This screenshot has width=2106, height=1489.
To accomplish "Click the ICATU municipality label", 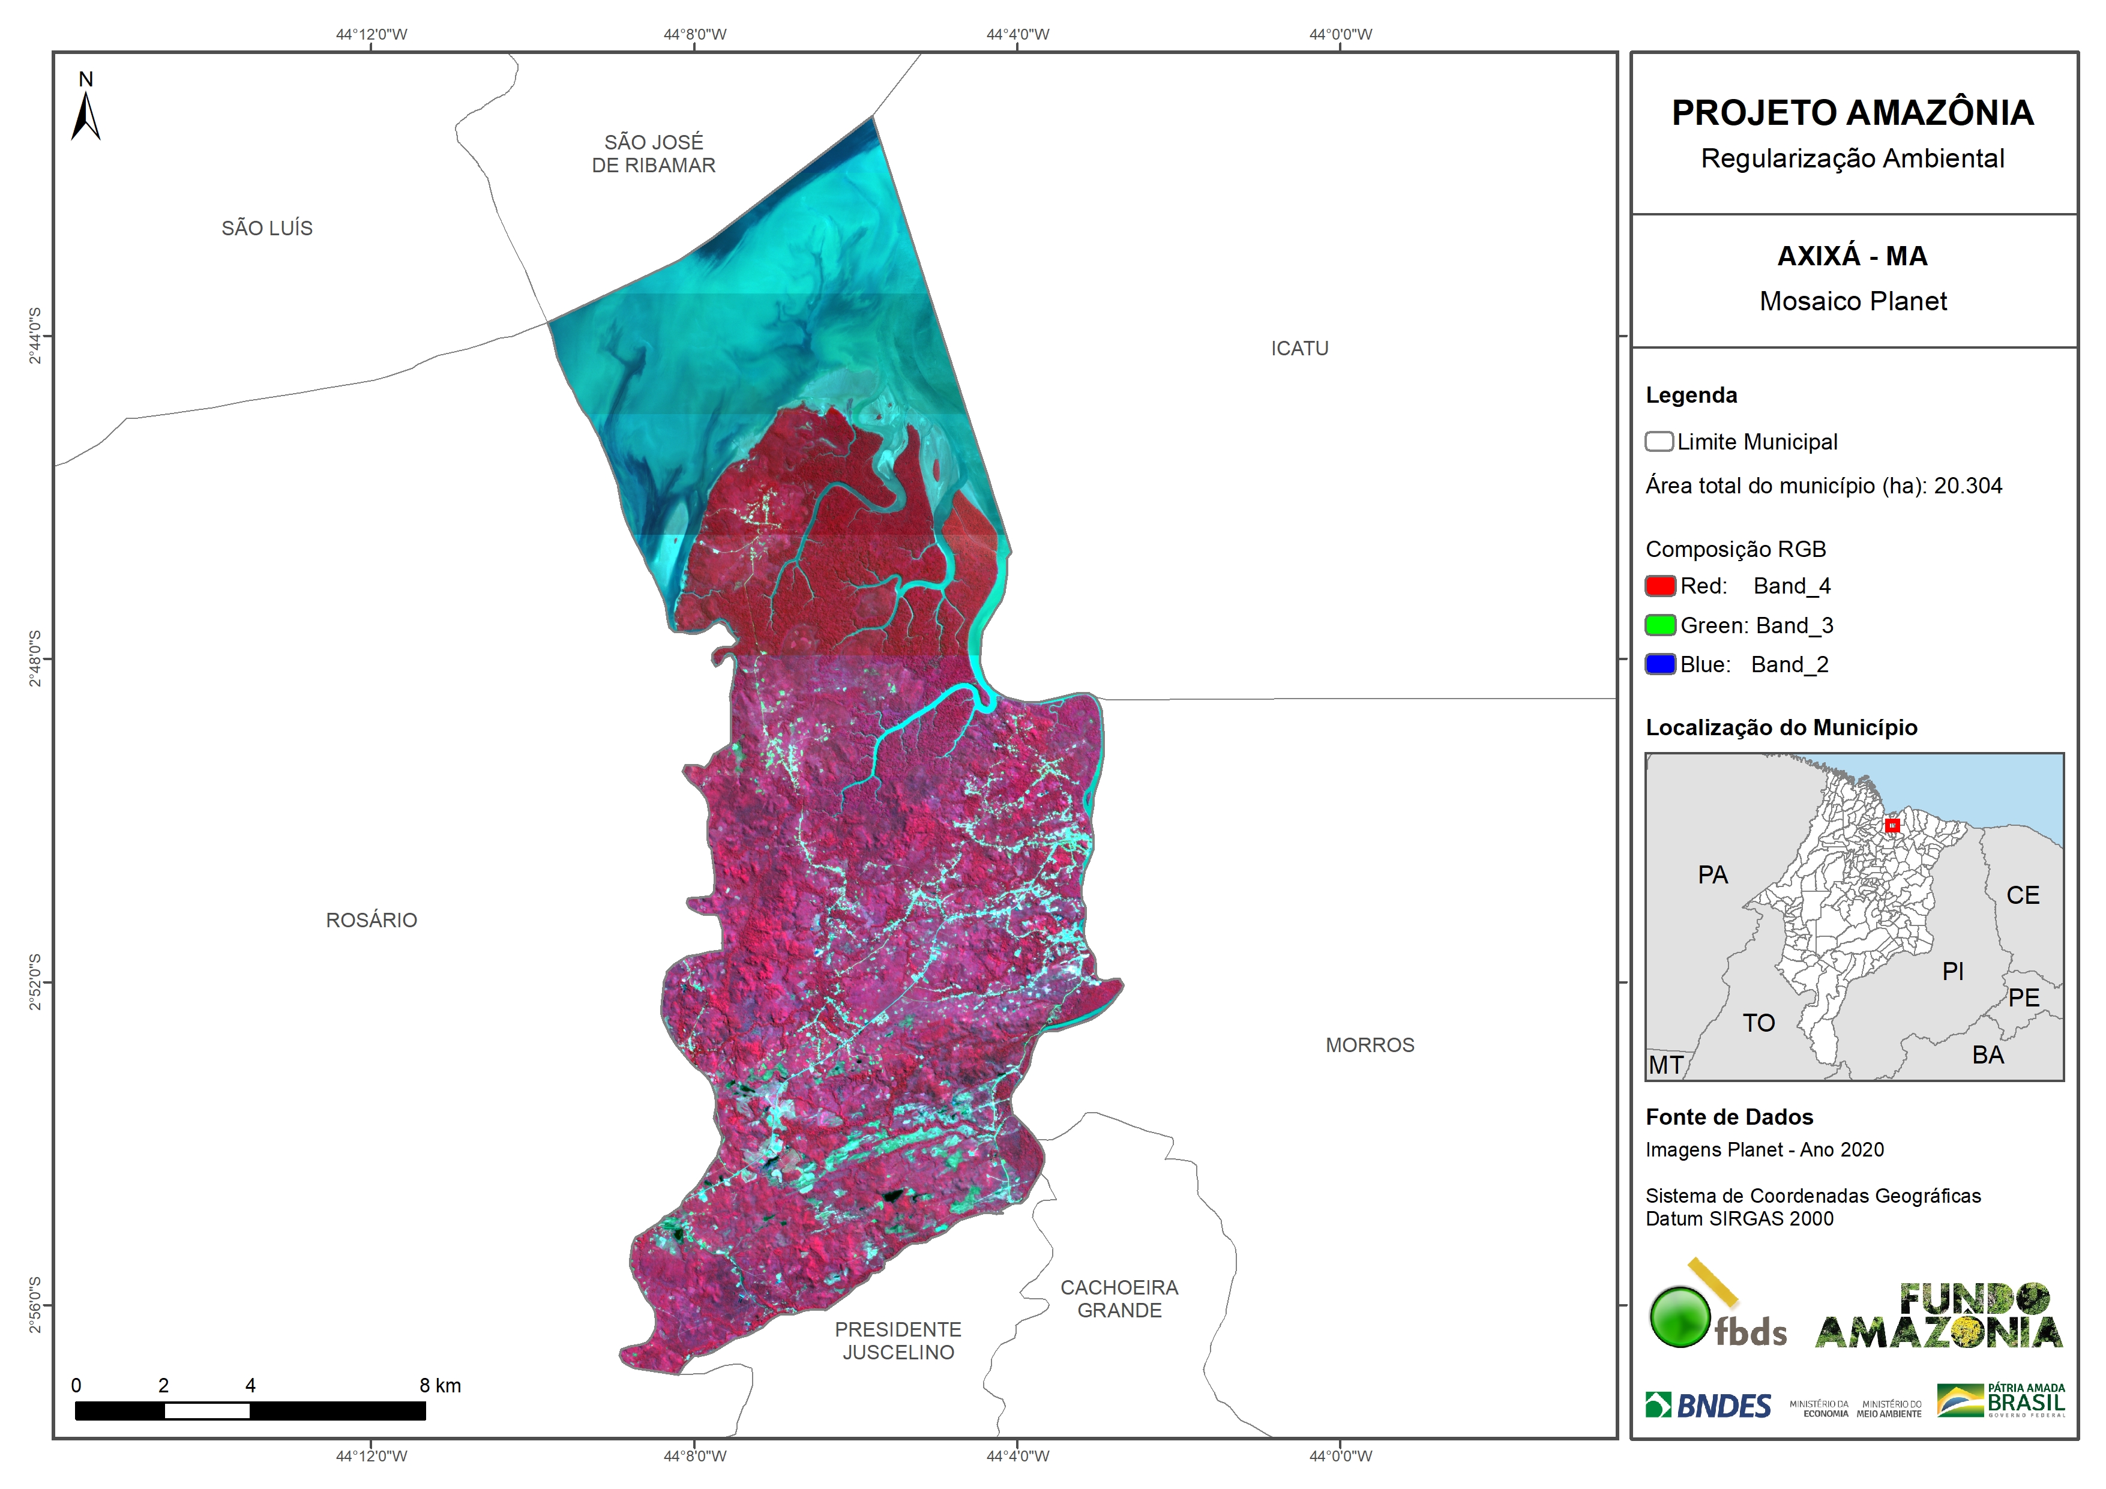I will tap(1299, 349).
